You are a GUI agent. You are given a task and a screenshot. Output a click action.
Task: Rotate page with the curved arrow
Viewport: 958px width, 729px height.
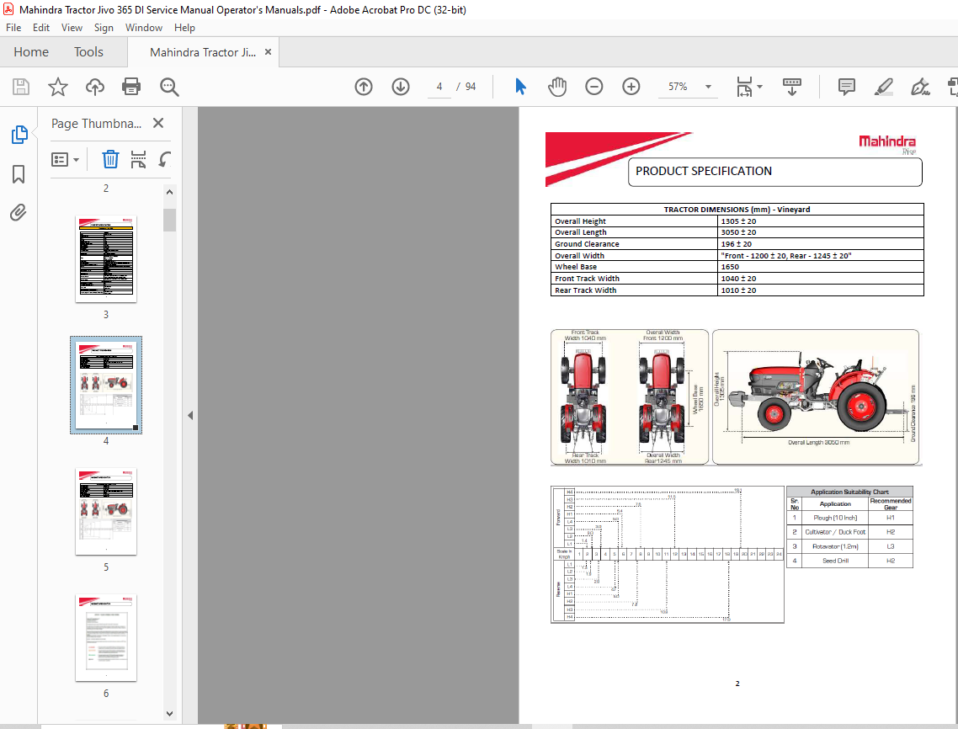click(x=165, y=159)
